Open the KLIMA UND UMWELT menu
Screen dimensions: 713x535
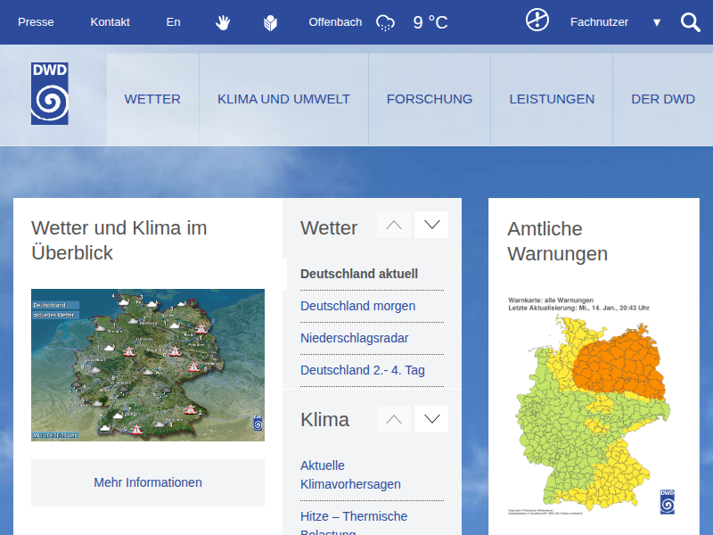283,99
